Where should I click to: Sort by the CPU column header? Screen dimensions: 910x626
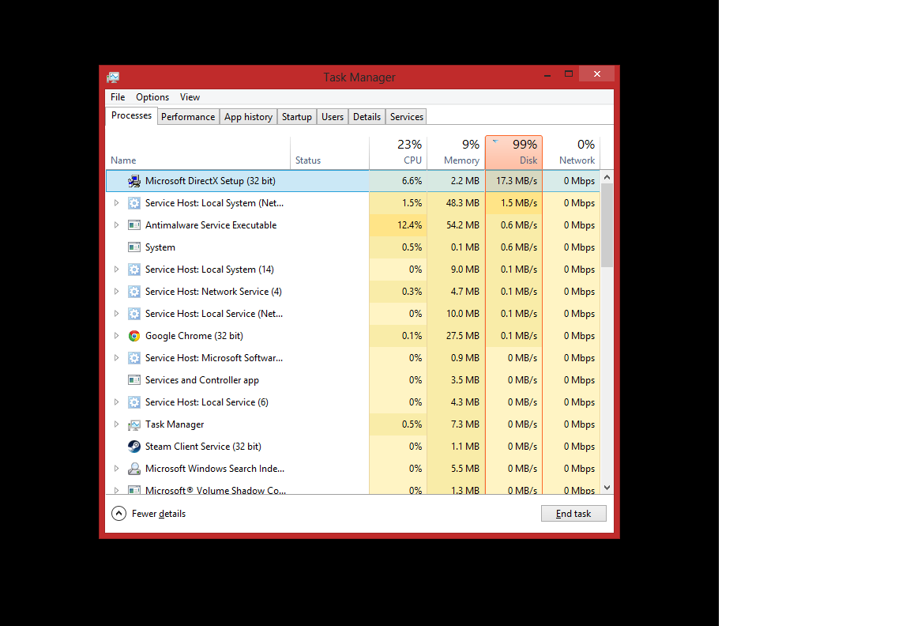click(398, 152)
